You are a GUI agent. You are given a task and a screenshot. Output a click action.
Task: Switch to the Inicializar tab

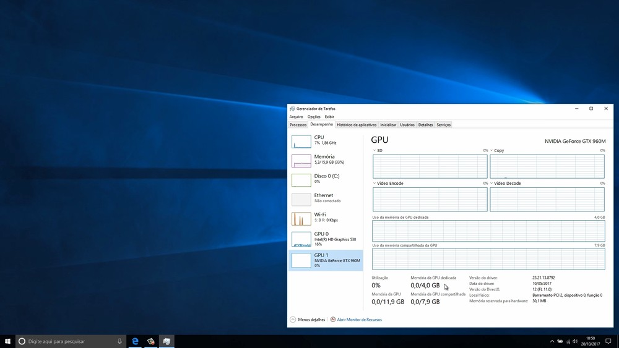point(388,125)
